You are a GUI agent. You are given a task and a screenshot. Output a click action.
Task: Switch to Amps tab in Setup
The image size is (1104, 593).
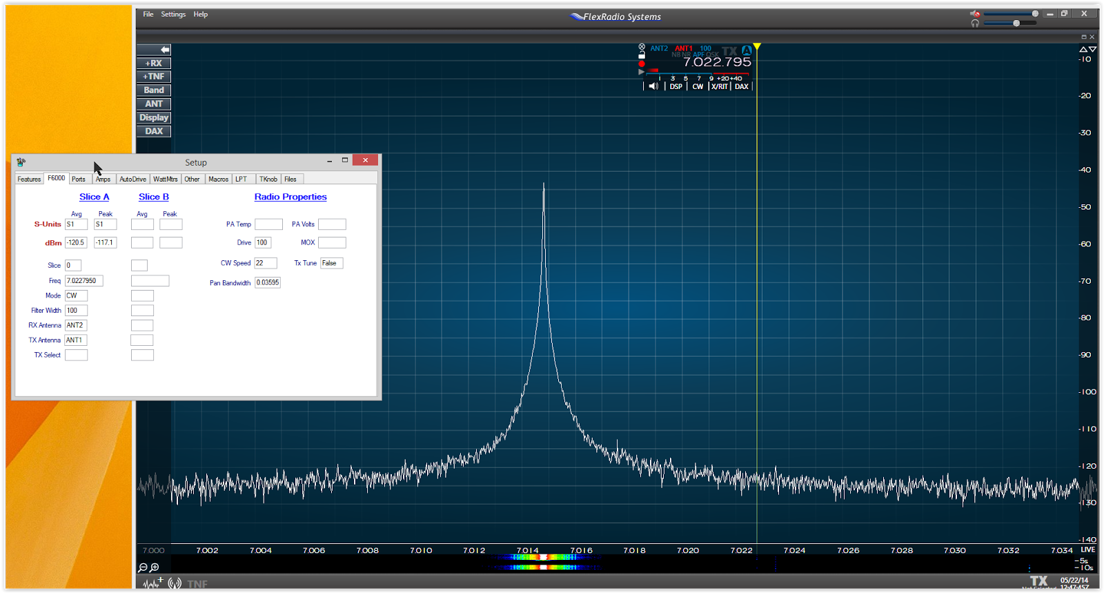click(x=103, y=179)
